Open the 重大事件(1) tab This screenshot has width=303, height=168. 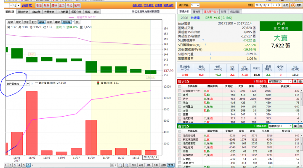[211, 12]
